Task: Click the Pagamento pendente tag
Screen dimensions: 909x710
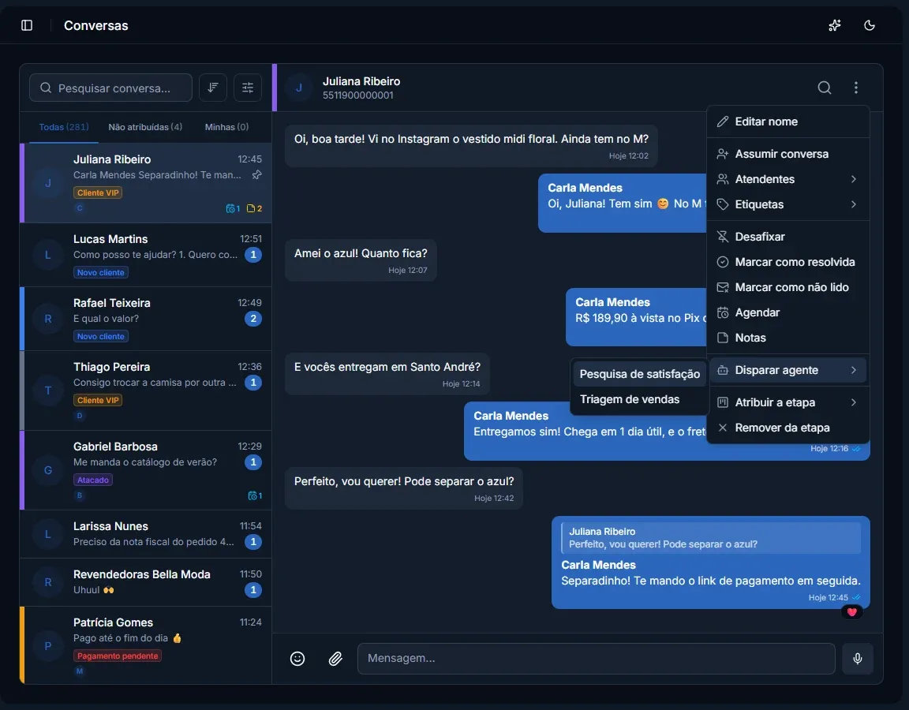Action: tap(117, 656)
